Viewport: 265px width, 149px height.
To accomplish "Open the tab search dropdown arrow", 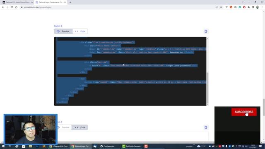I will click(x=243, y=2).
